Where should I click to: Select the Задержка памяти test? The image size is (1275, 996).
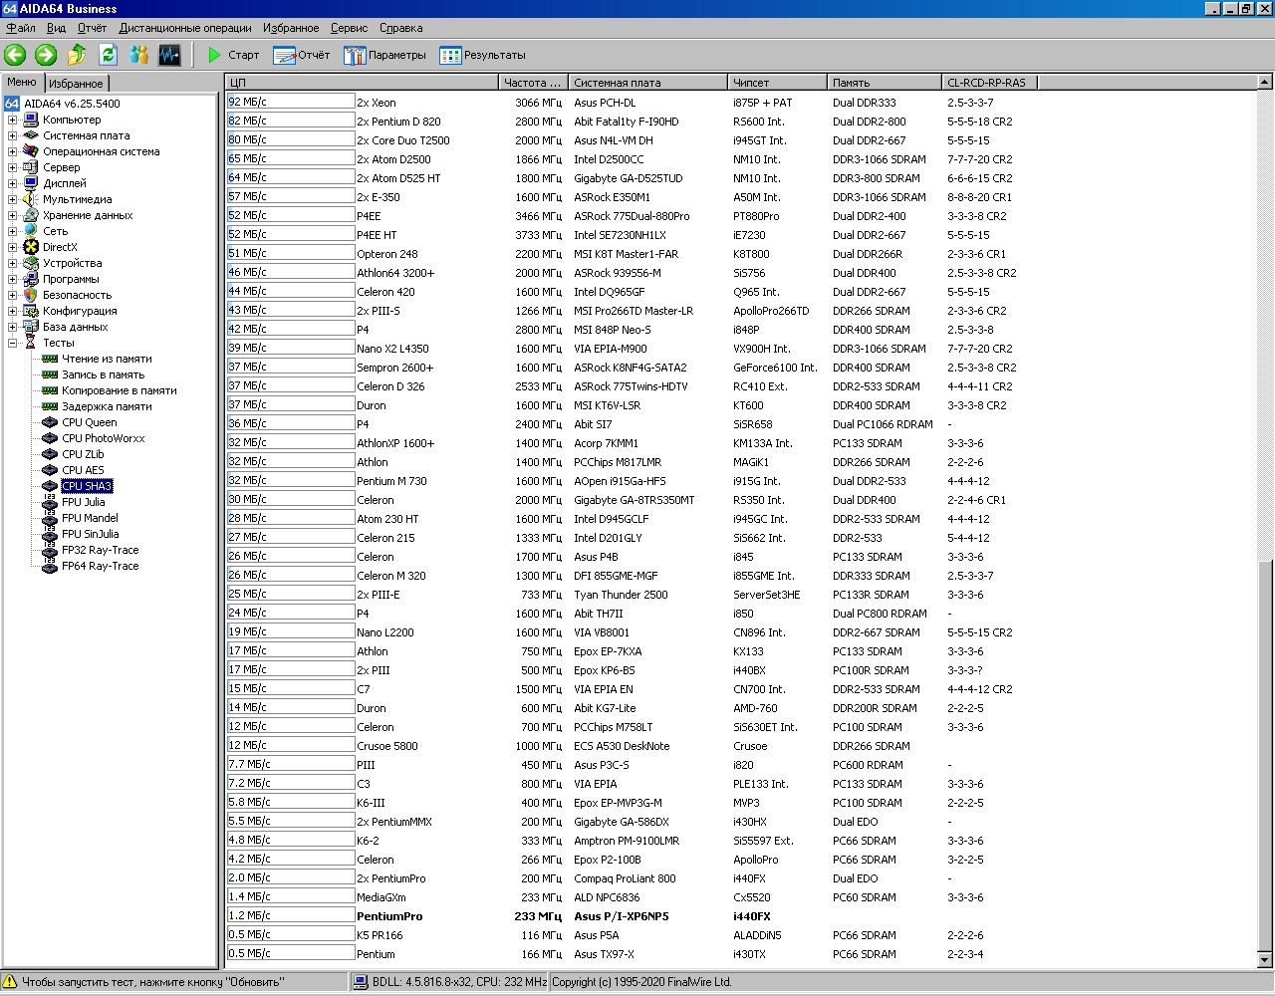tap(107, 406)
